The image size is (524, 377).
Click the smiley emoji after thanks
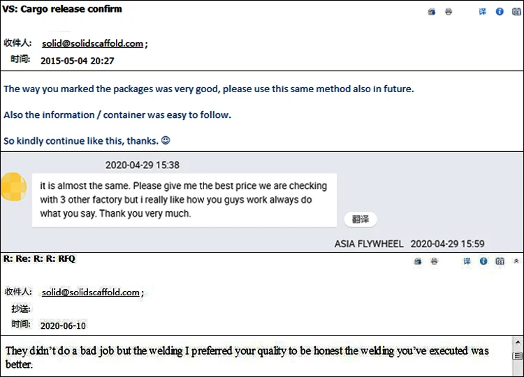pyautogui.click(x=166, y=140)
